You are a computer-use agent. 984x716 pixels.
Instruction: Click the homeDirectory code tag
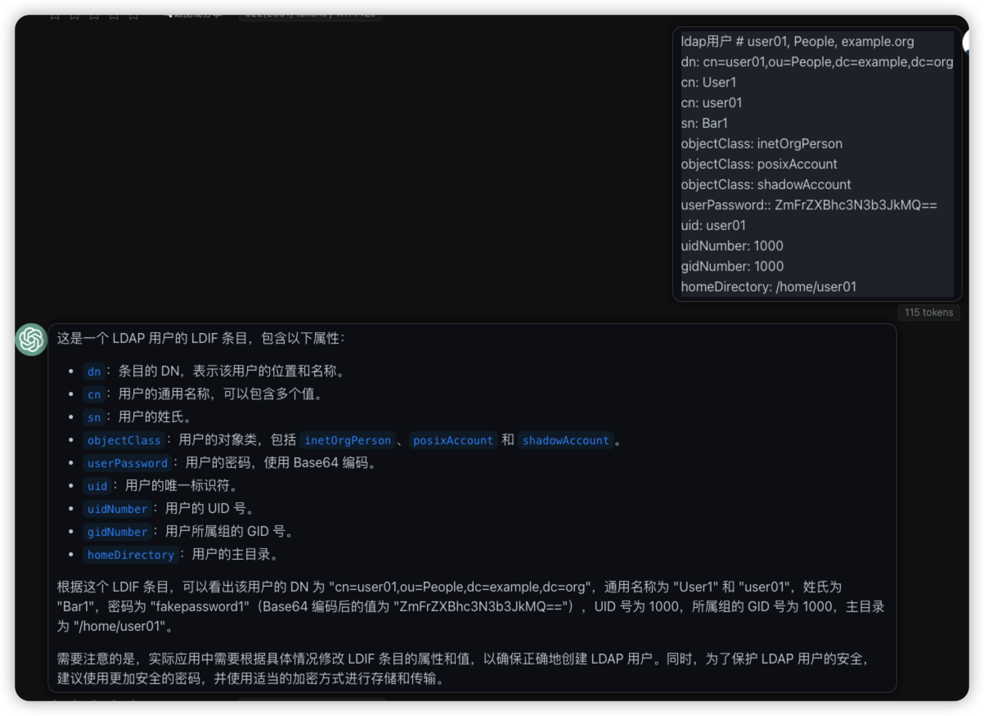tap(131, 555)
